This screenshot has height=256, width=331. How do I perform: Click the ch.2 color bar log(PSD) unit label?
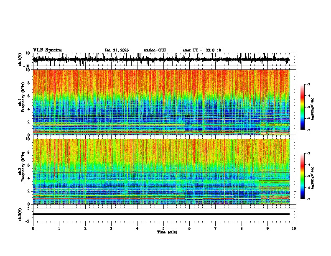tap(313, 178)
